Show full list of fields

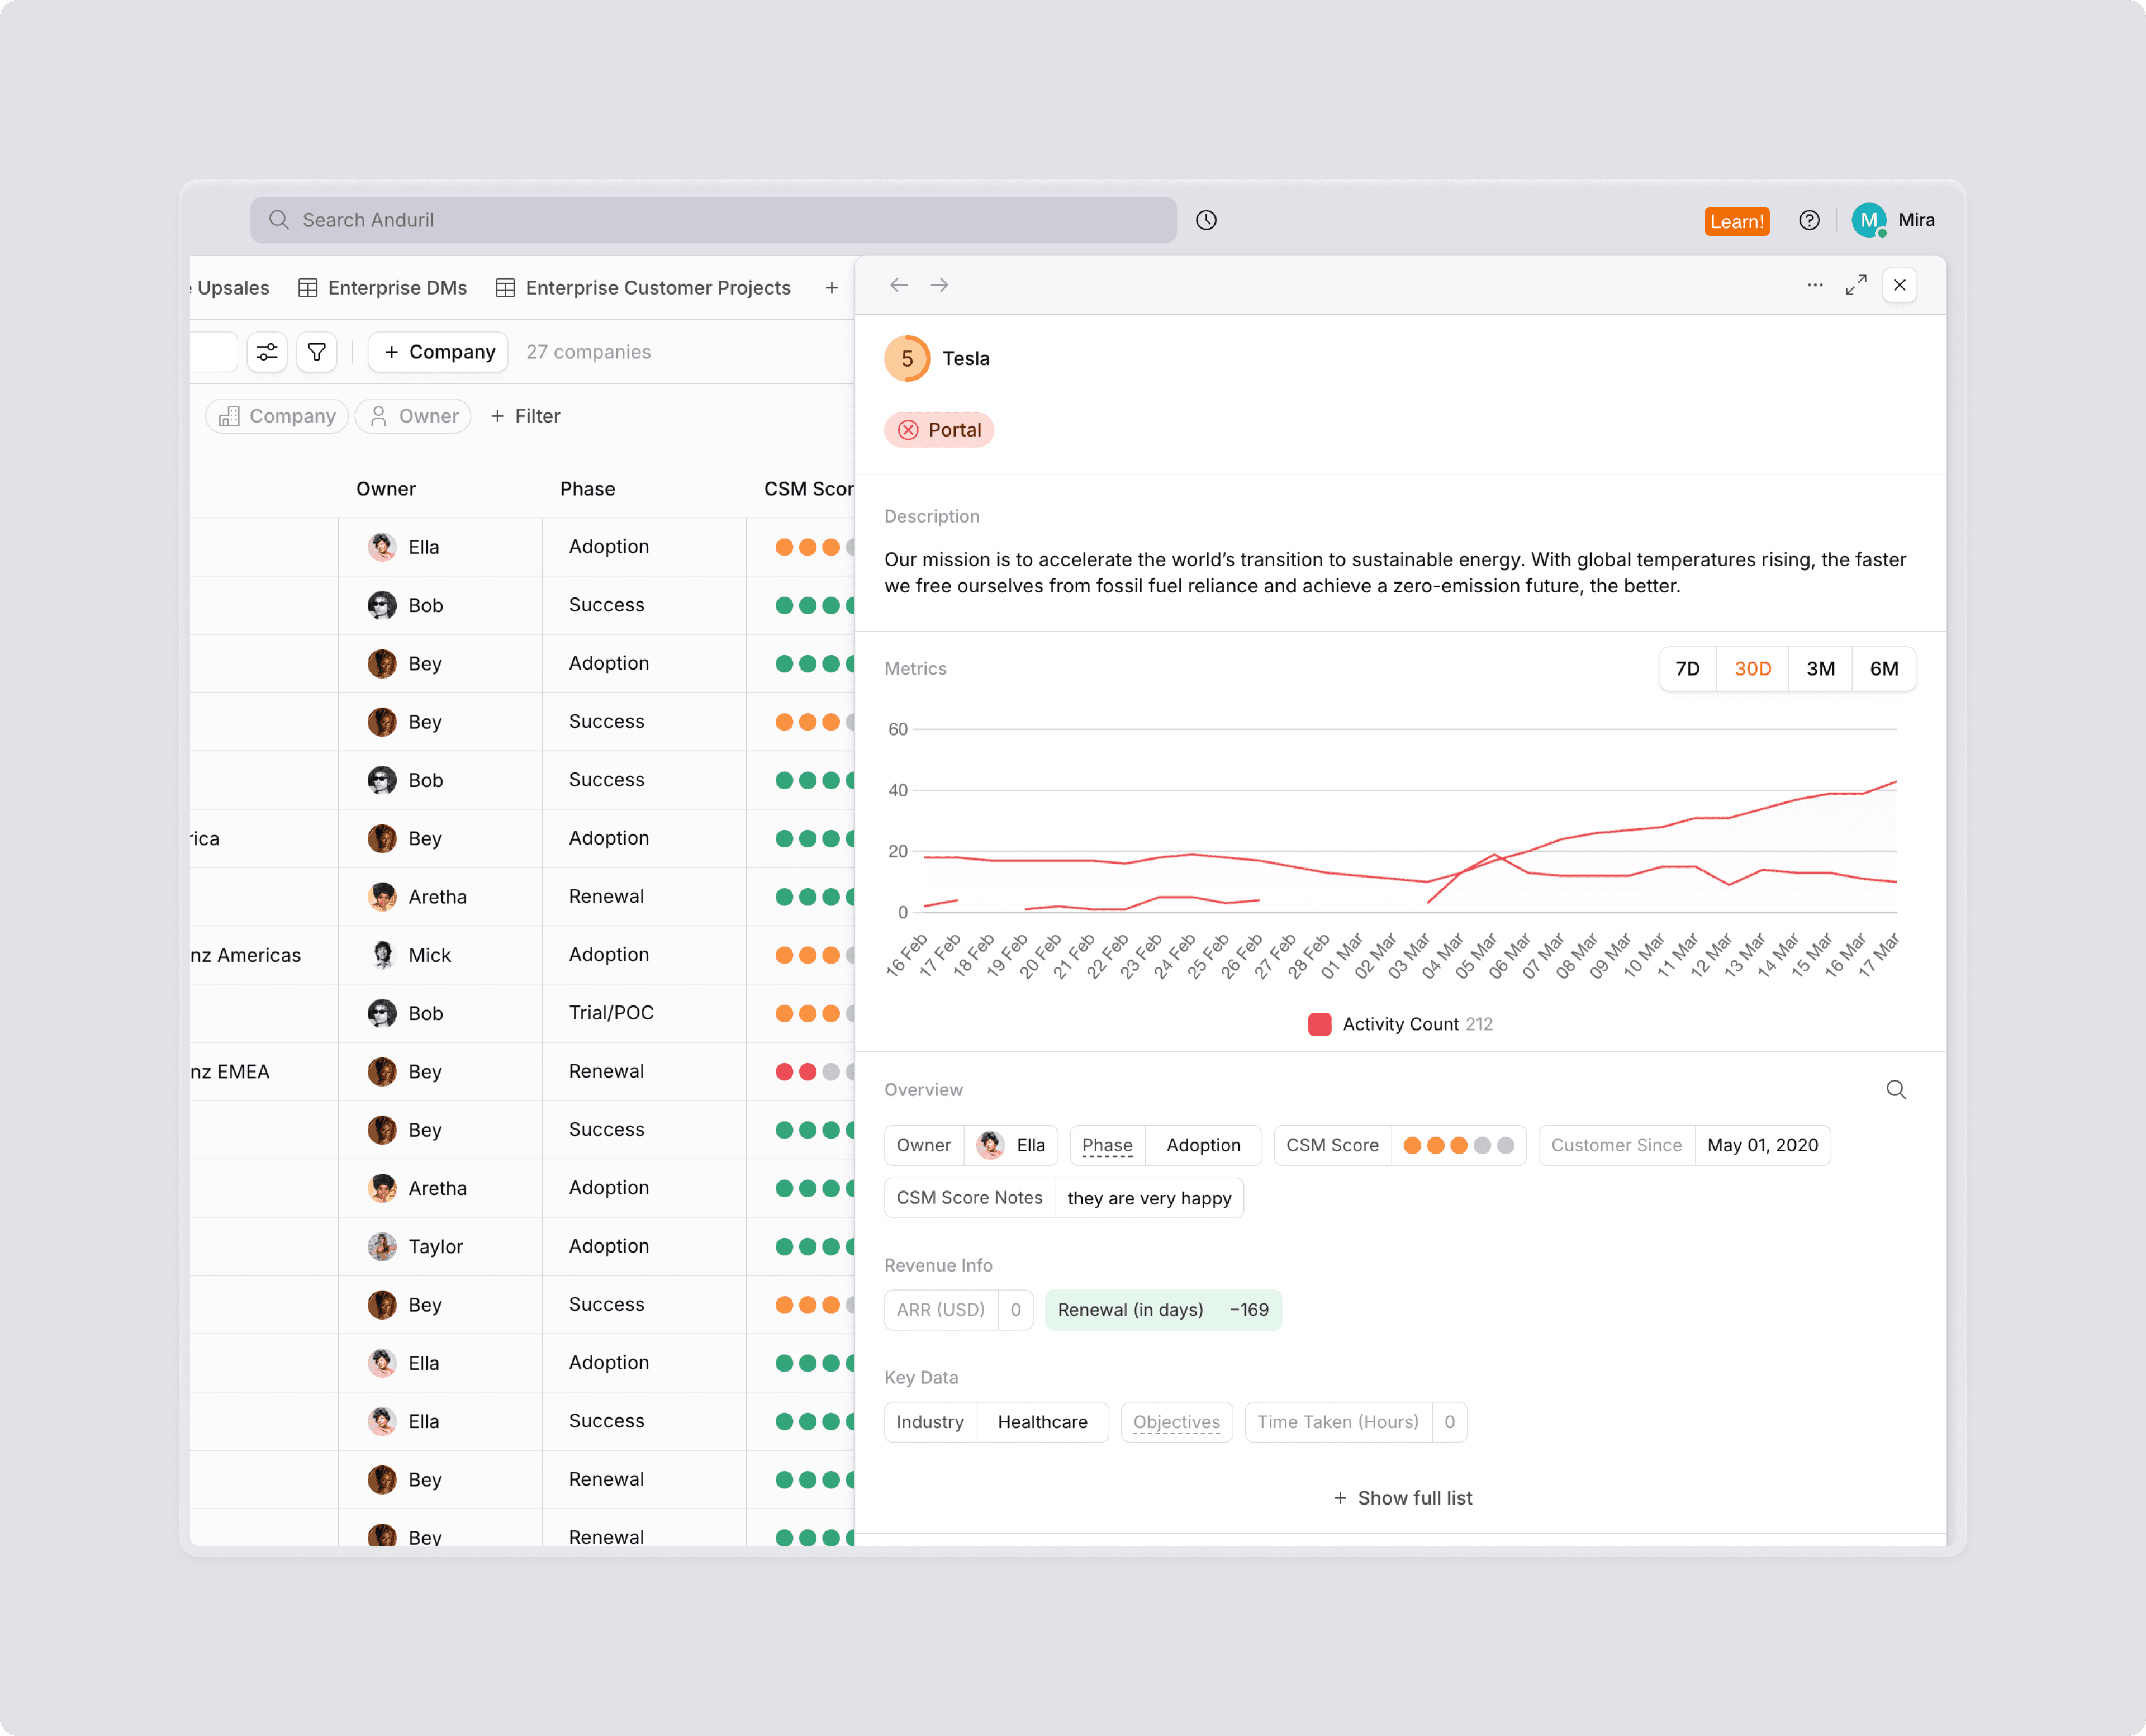[1402, 1498]
